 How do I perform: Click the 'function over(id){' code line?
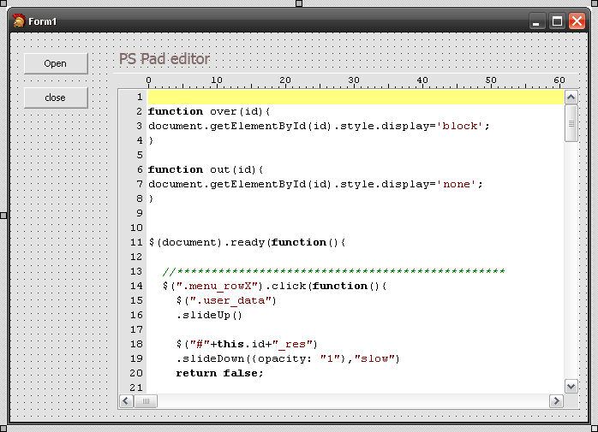coord(209,111)
